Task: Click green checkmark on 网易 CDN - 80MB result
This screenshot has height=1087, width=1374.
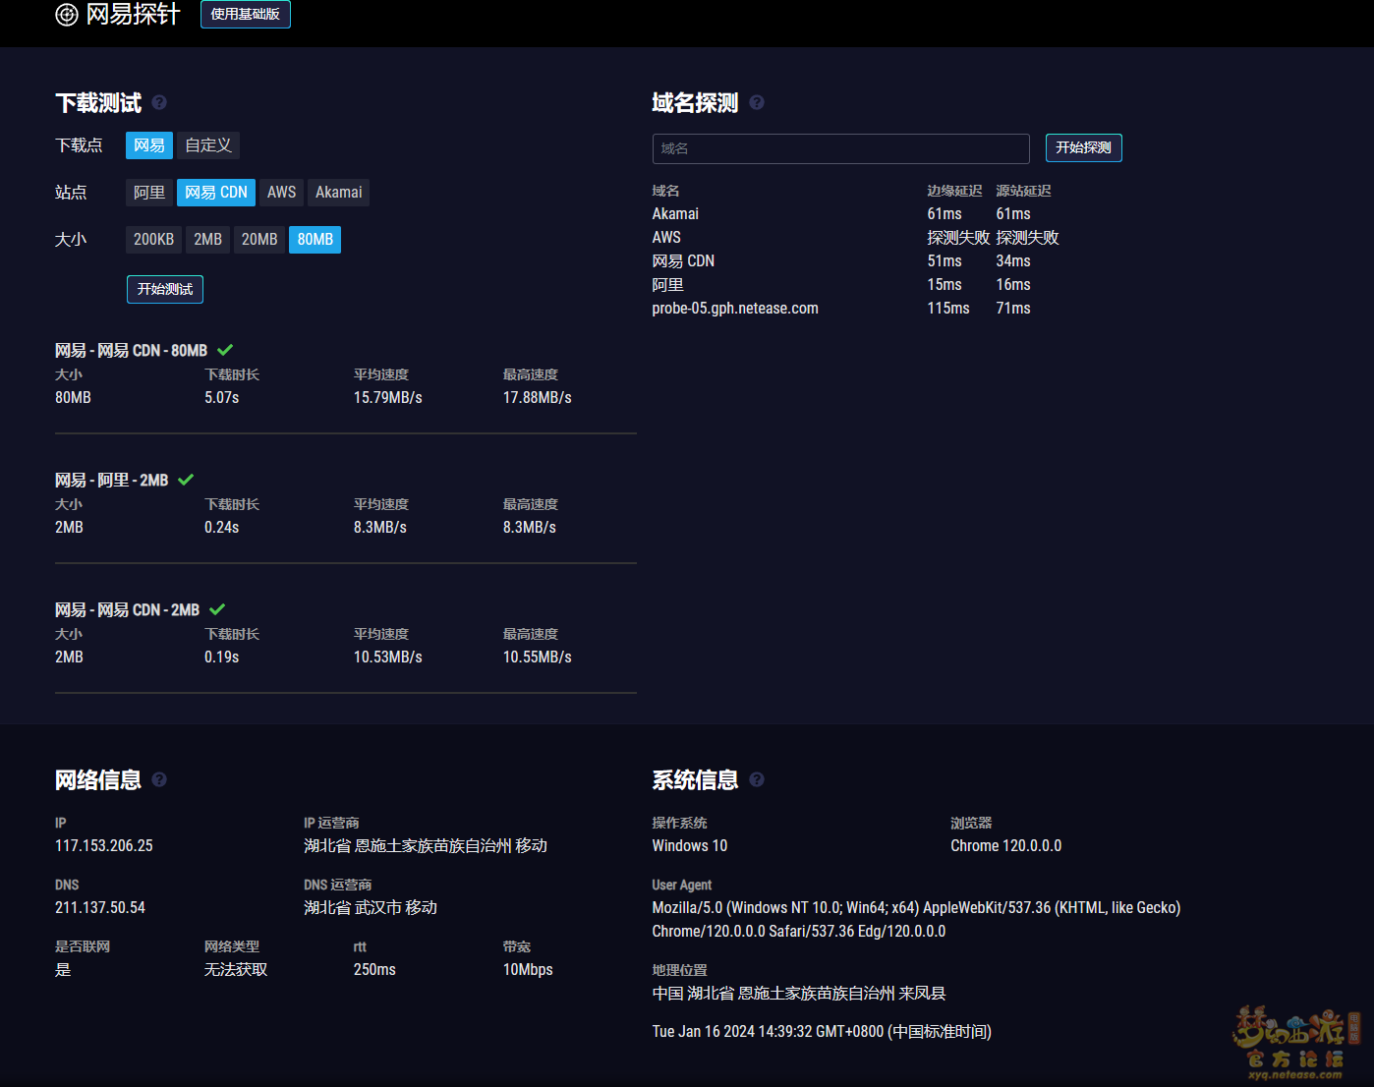Action: 225,350
